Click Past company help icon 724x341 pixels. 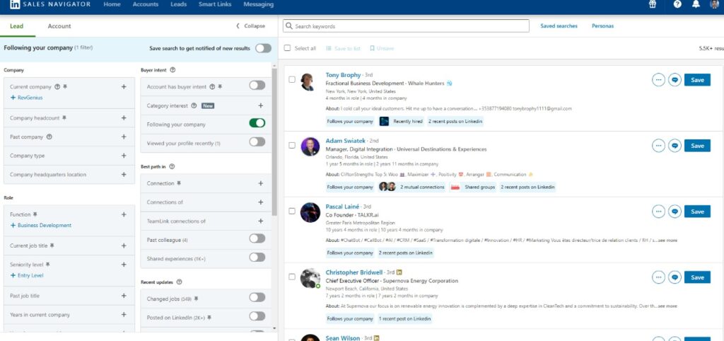coord(49,137)
